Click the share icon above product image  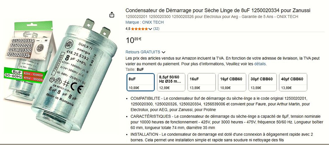pos(112,14)
